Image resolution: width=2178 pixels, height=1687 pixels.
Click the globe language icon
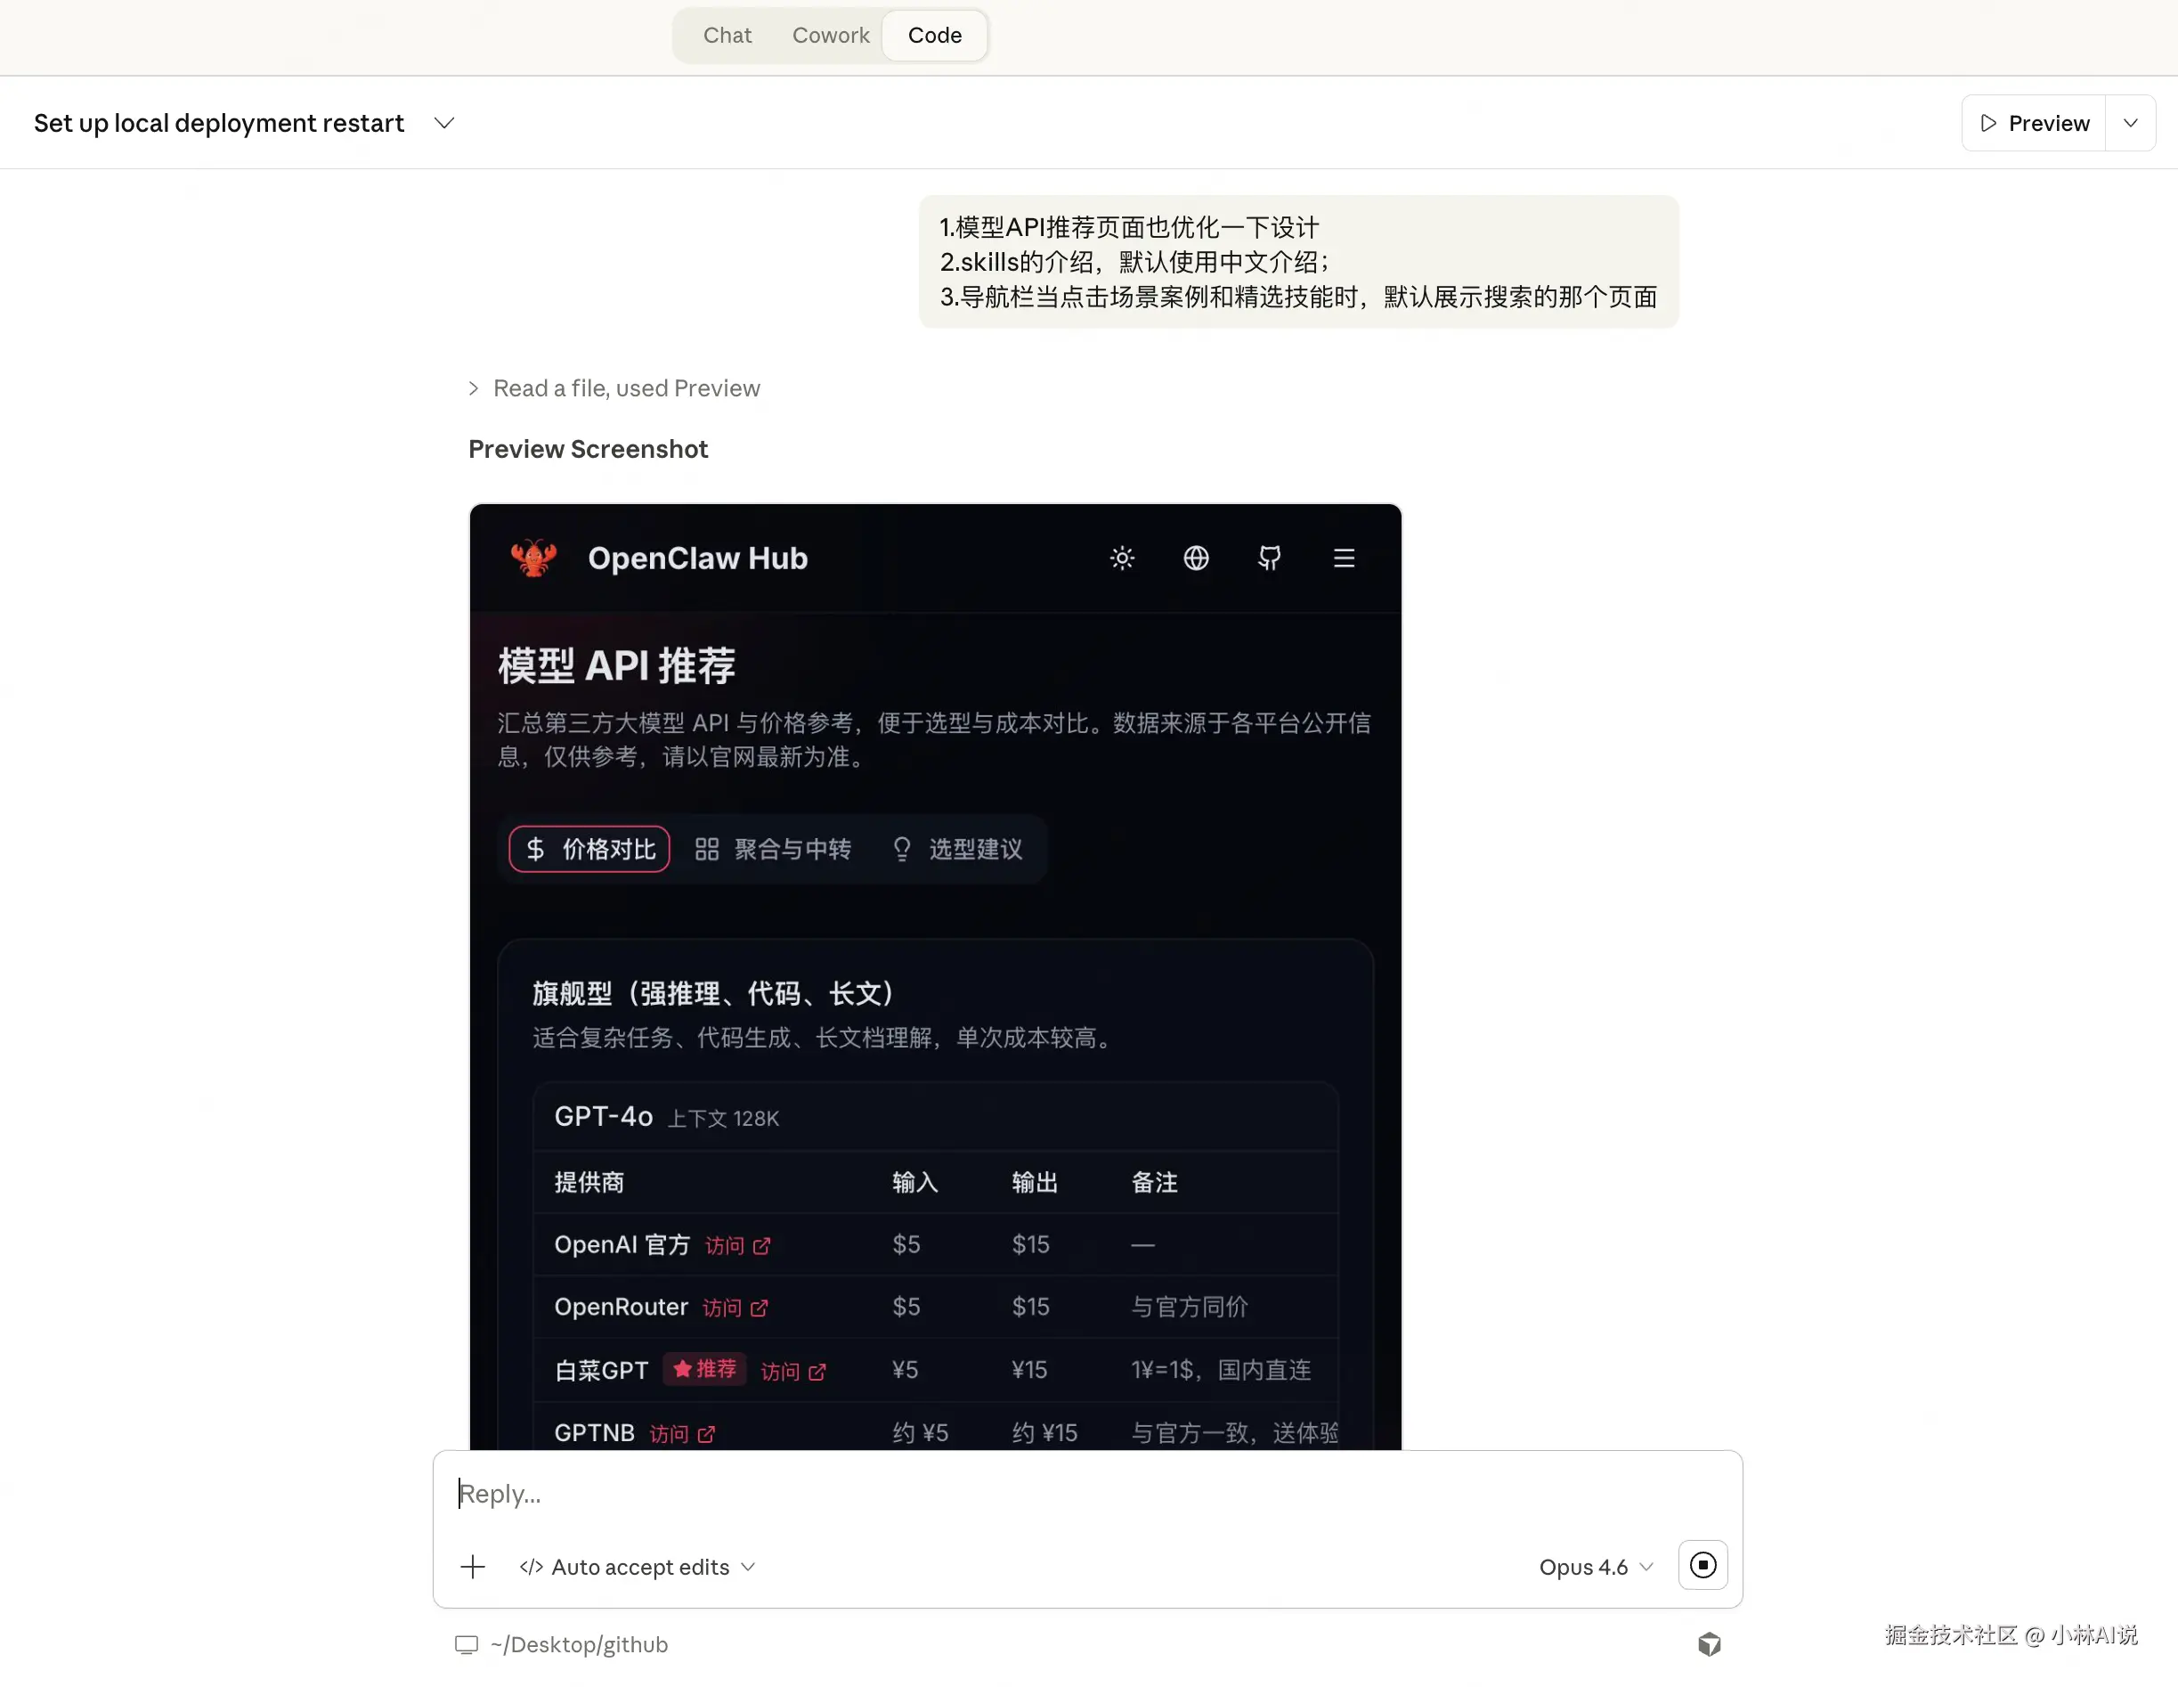coord(1196,558)
